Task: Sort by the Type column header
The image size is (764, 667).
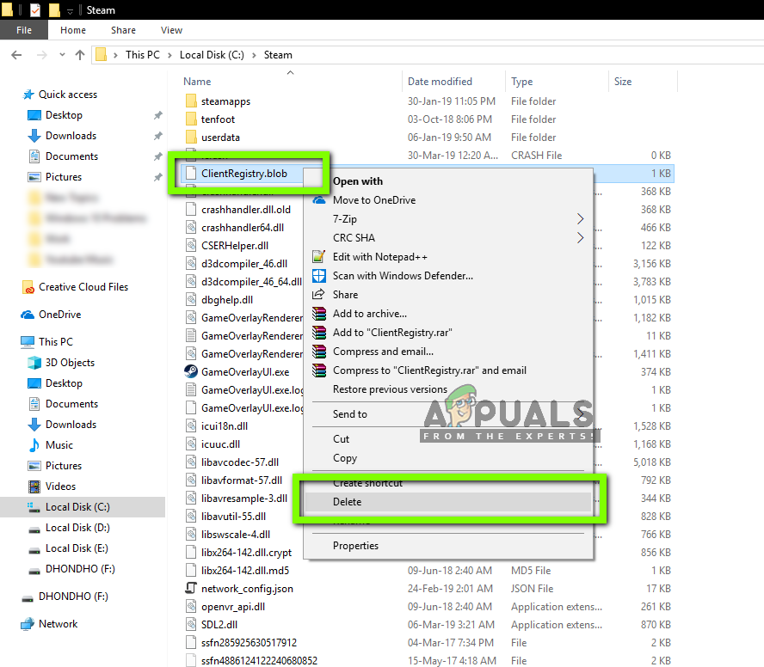Action: [522, 82]
